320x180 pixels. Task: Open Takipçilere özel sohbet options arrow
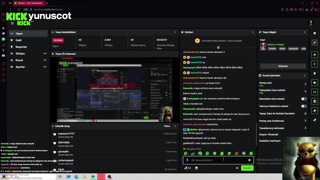305,91
